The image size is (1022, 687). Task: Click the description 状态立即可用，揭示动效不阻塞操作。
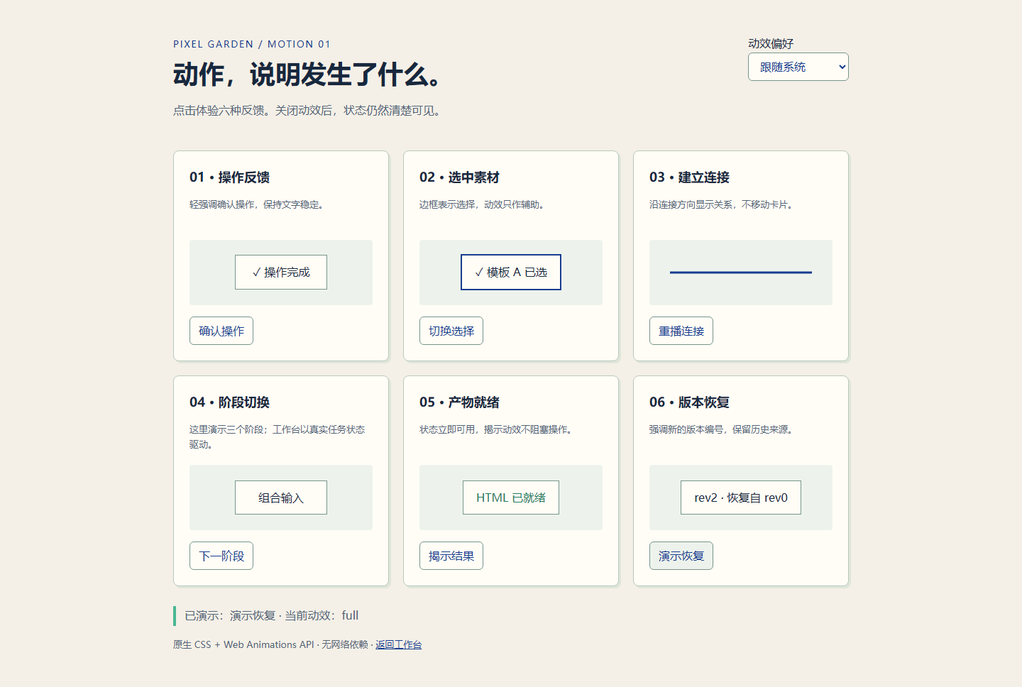tap(498, 429)
